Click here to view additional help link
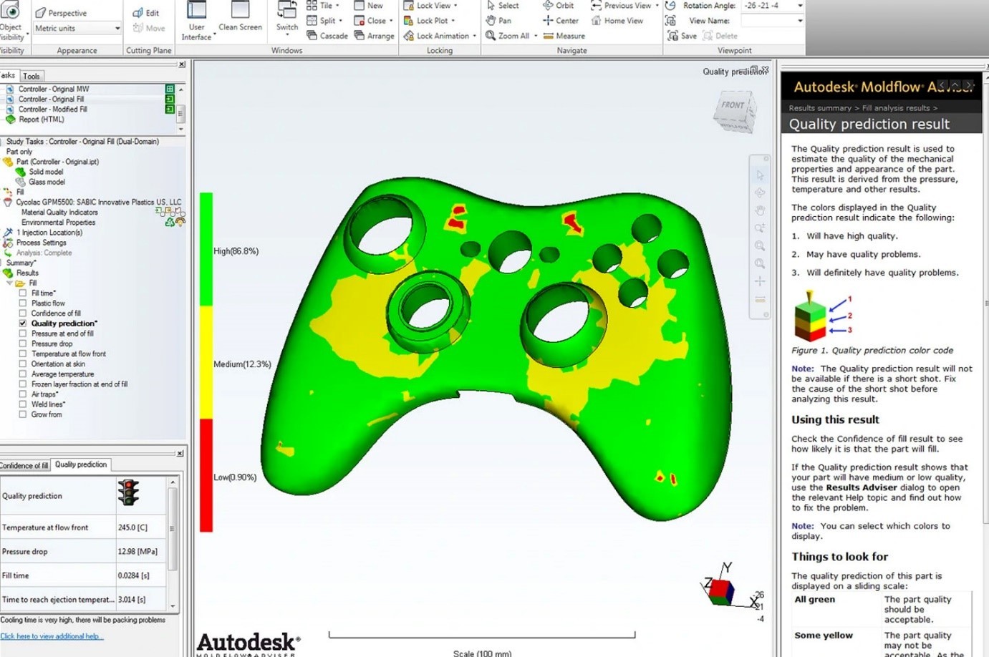This screenshot has width=989, height=657. click(52, 636)
